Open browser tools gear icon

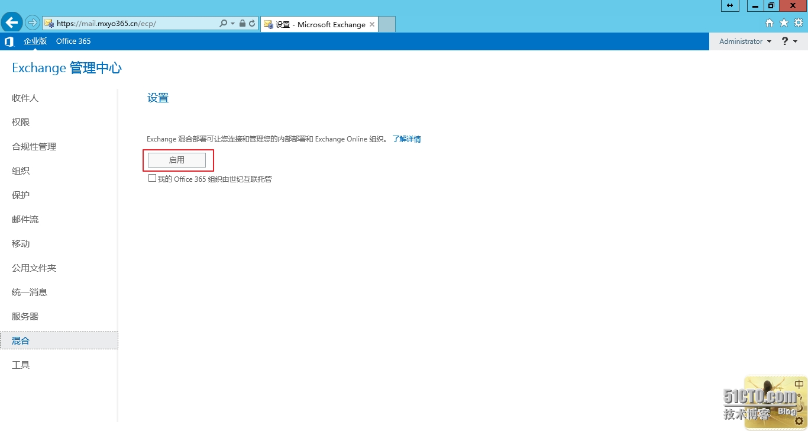coord(798,23)
